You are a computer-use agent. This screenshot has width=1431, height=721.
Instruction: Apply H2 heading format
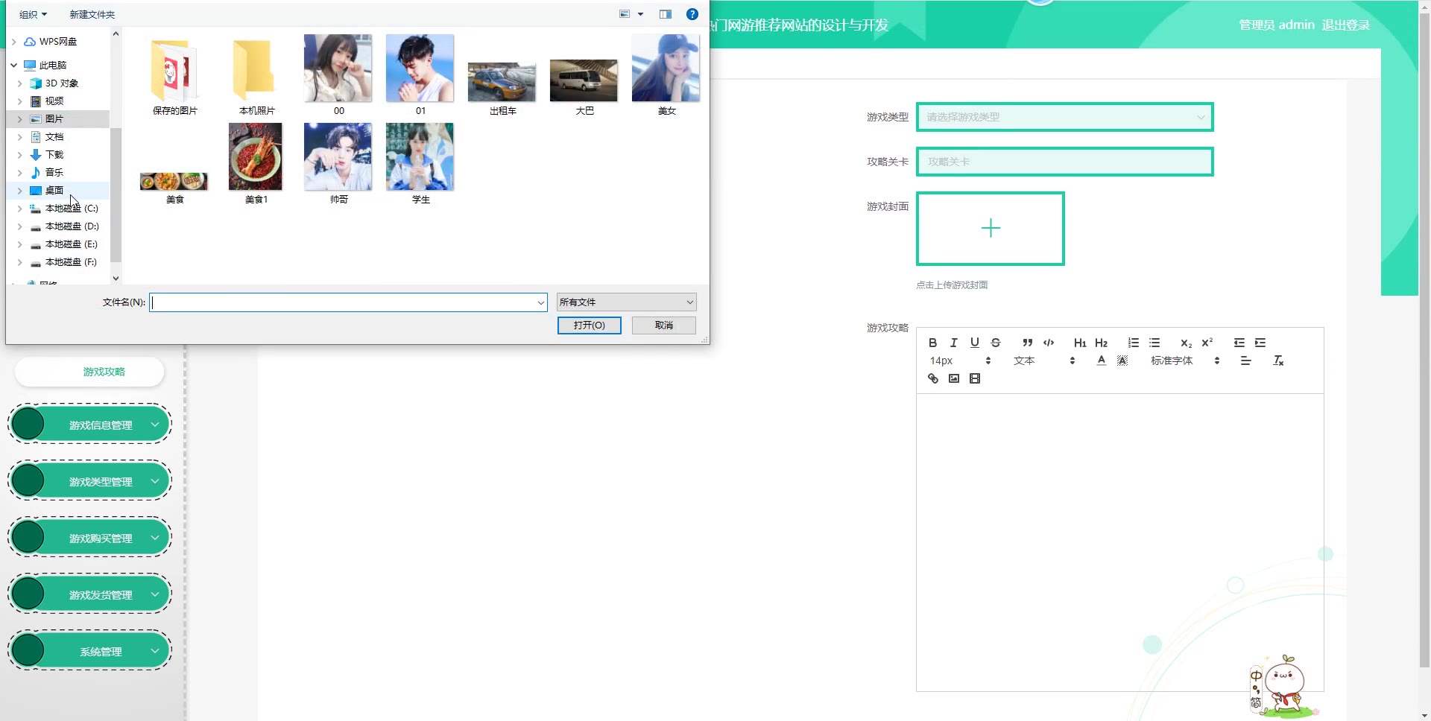click(1101, 343)
